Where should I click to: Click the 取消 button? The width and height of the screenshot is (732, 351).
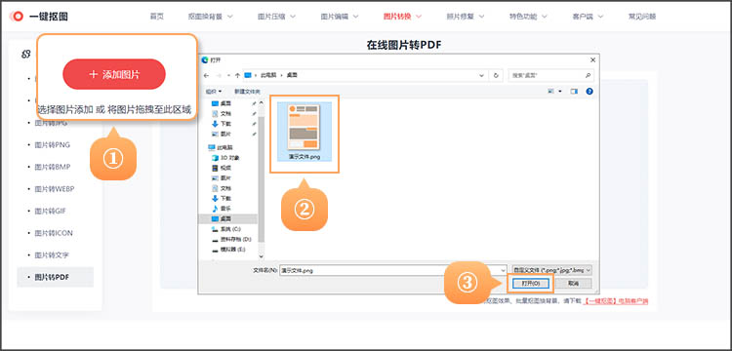[x=573, y=284]
